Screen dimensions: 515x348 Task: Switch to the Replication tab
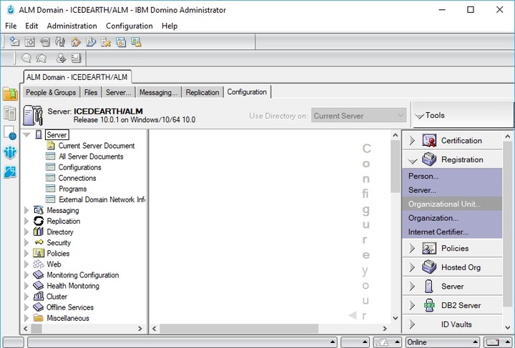202,92
